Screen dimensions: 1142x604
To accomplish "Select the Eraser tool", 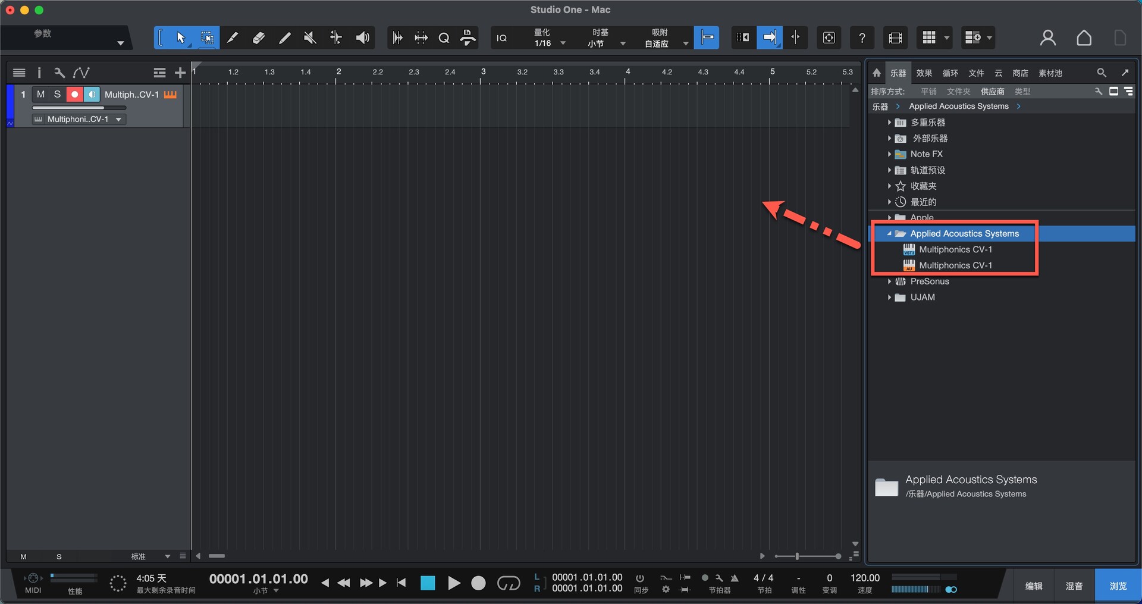I will pyautogui.click(x=259, y=38).
